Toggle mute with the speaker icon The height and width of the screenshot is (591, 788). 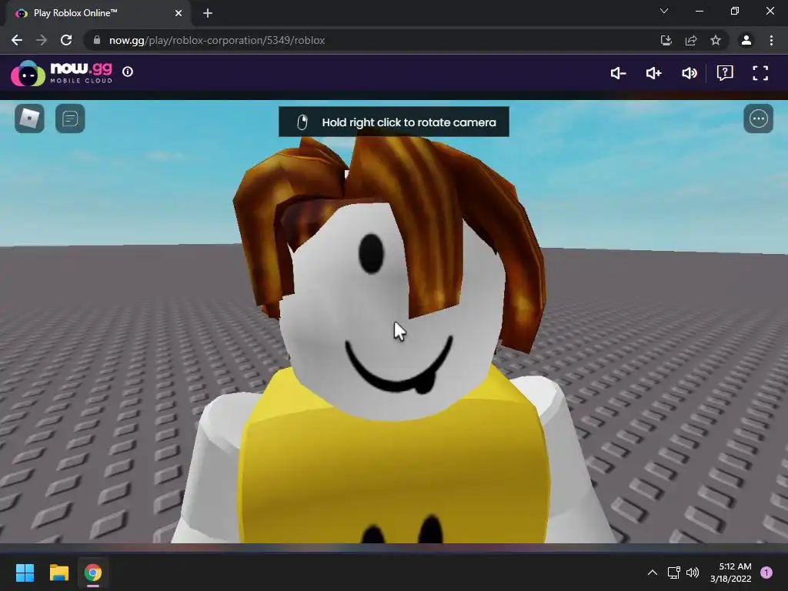[x=689, y=73]
